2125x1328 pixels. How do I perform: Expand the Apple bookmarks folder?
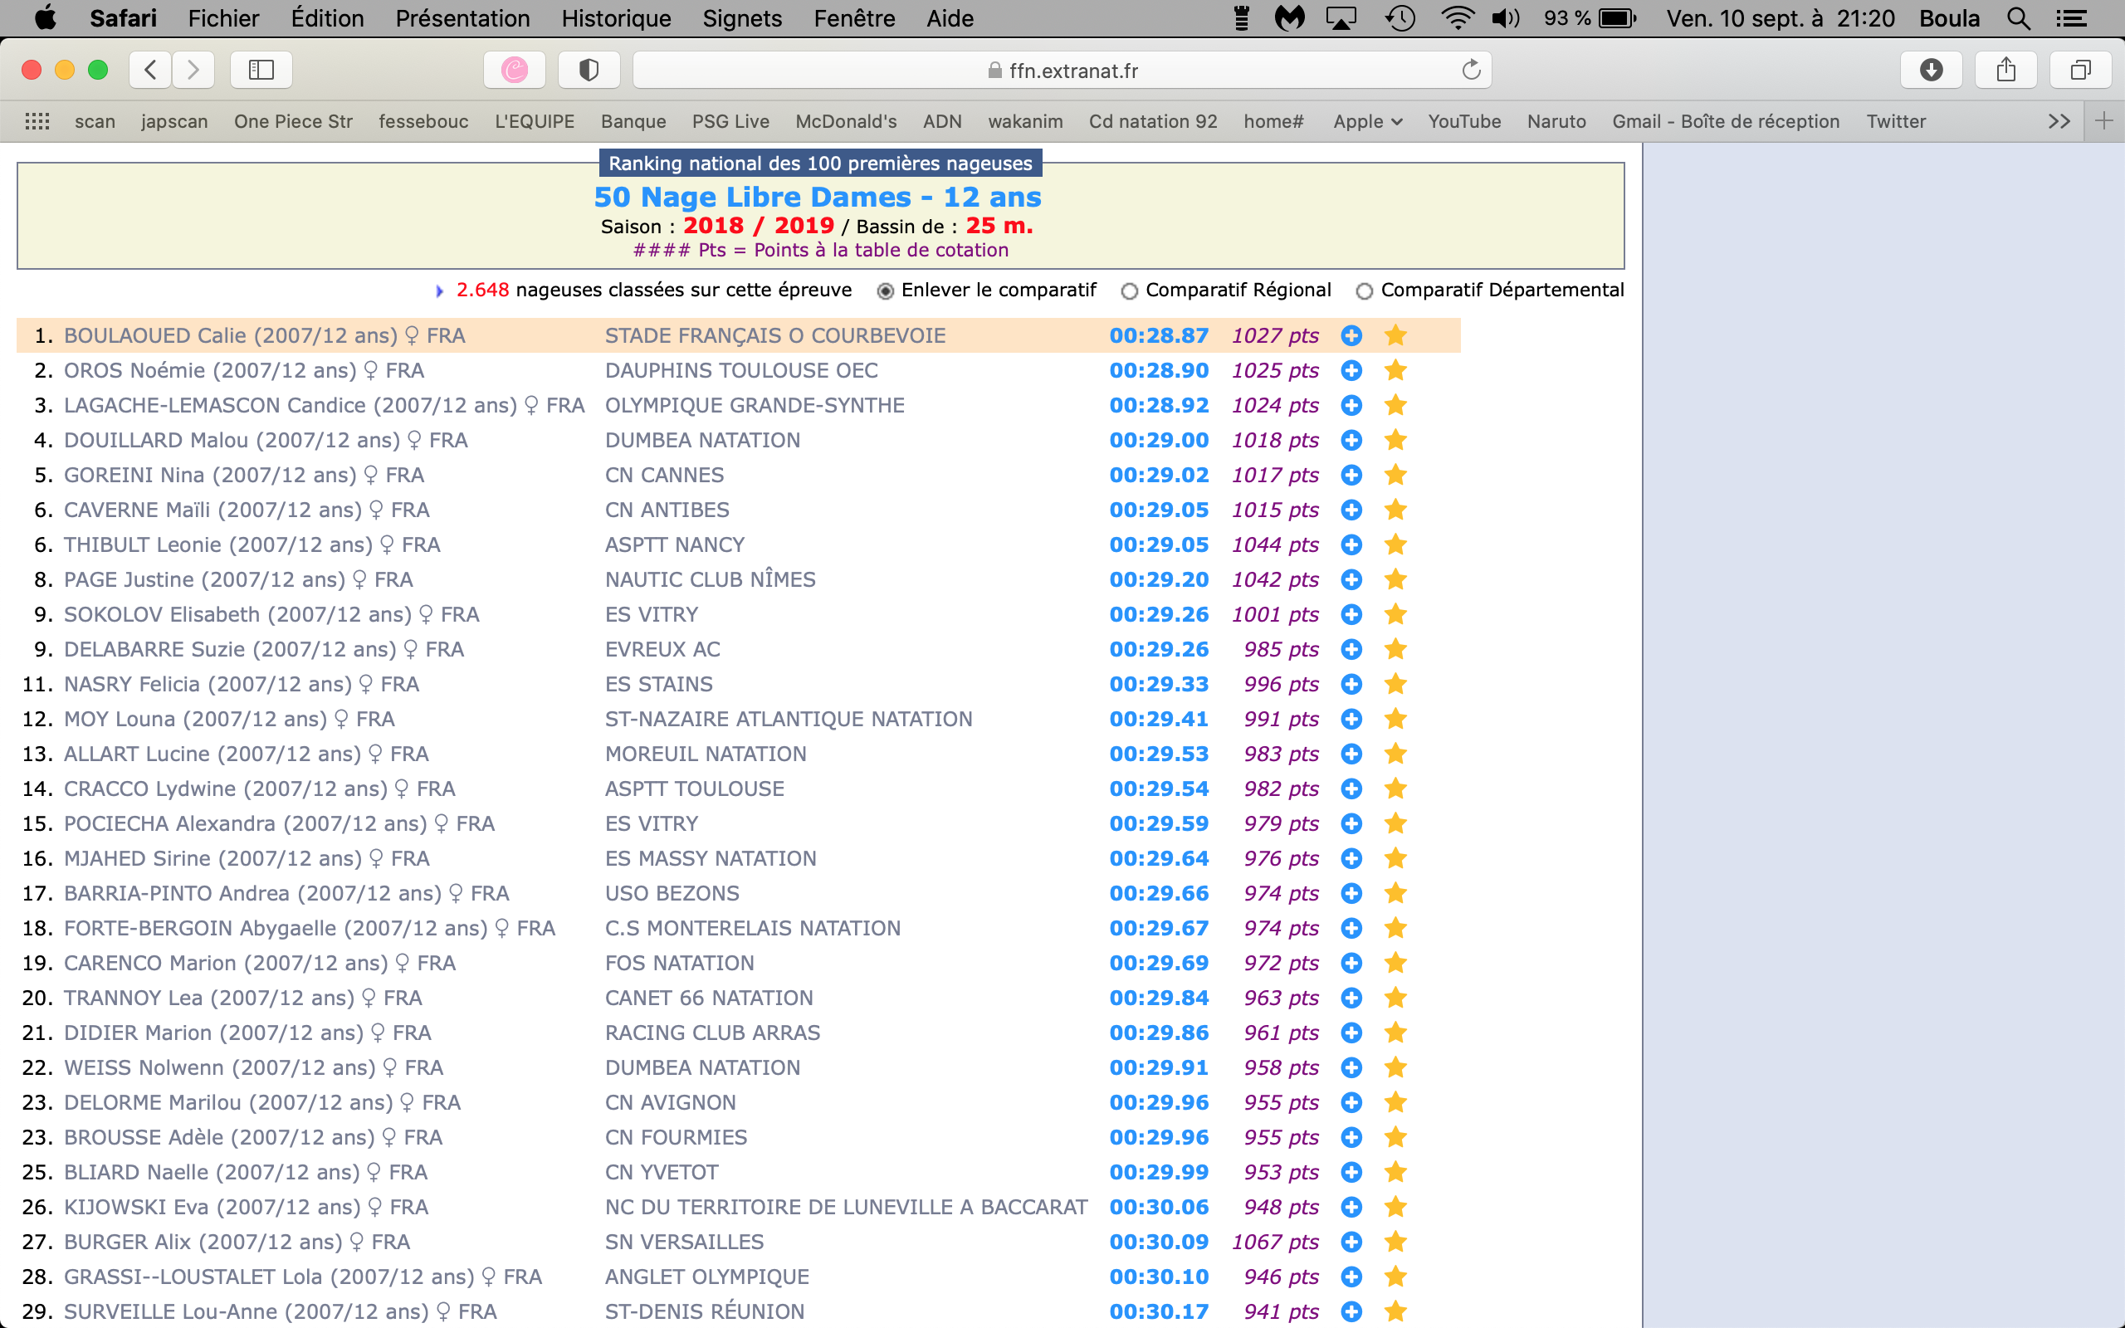pos(1366,121)
